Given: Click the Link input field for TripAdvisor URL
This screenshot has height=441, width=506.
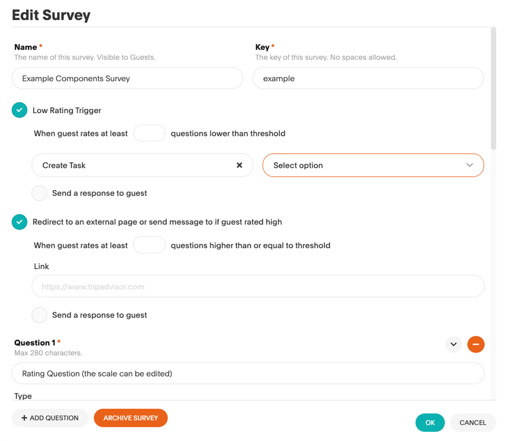Looking at the screenshot, I should (x=259, y=287).
